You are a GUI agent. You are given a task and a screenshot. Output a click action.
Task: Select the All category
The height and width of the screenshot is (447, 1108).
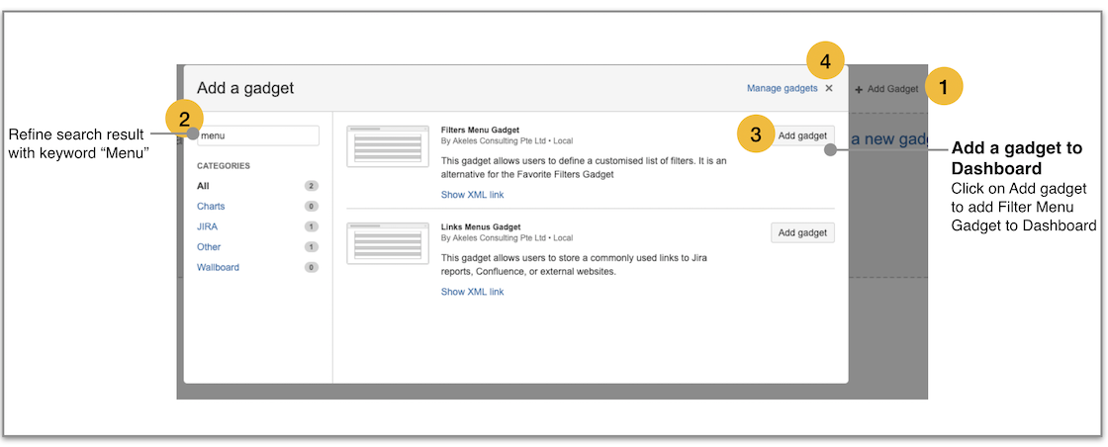click(203, 186)
